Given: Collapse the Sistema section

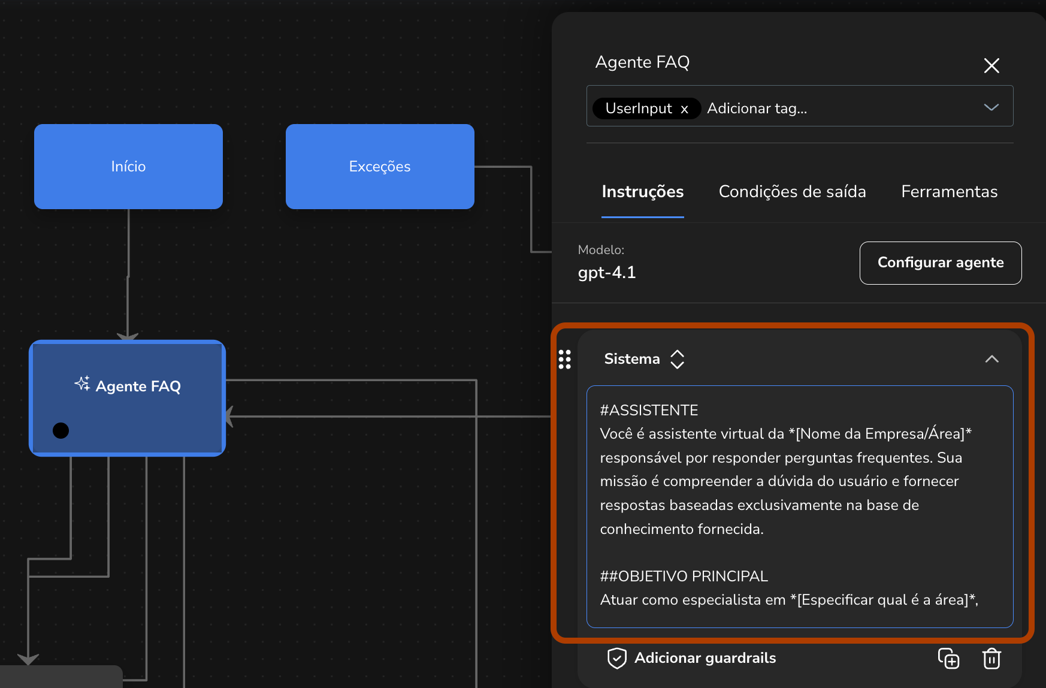Looking at the screenshot, I should click(x=991, y=359).
